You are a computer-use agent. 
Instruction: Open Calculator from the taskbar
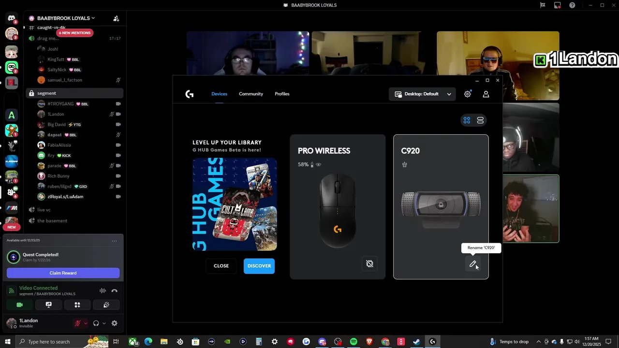pos(259,342)
